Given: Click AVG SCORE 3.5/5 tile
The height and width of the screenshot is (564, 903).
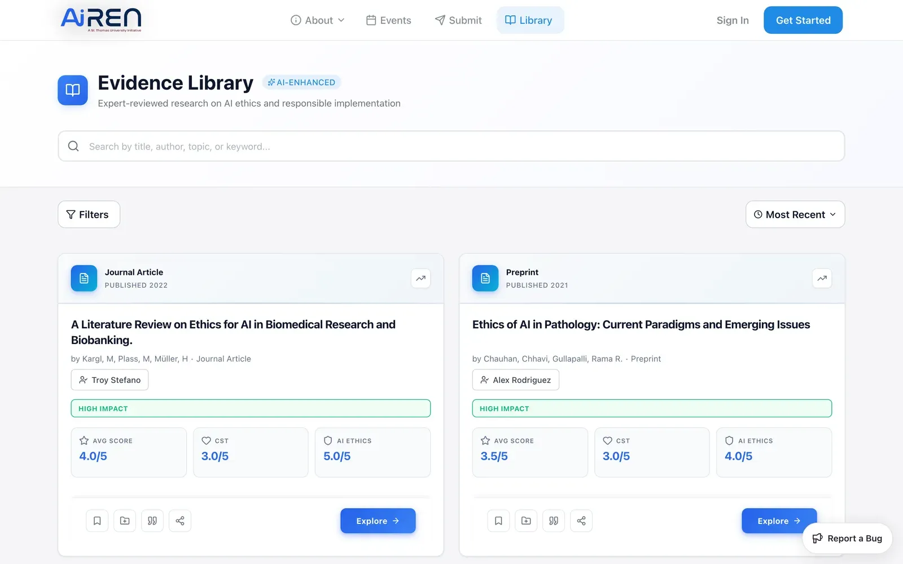Looking at the screenshot, I should [530, 452].
